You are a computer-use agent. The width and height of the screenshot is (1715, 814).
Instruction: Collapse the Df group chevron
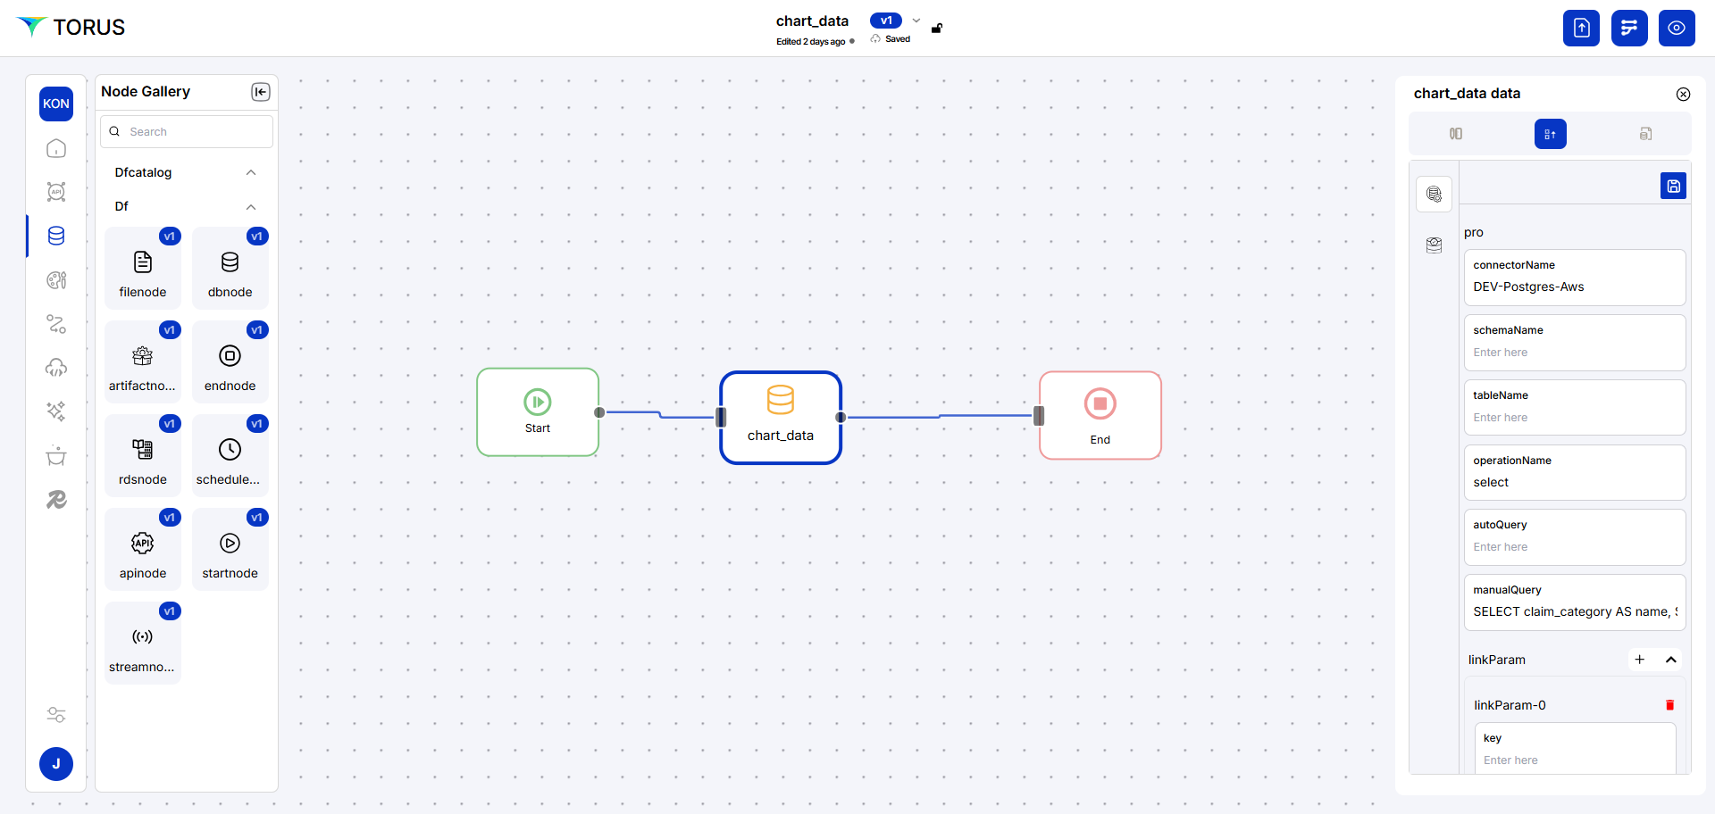pos(251,207)
